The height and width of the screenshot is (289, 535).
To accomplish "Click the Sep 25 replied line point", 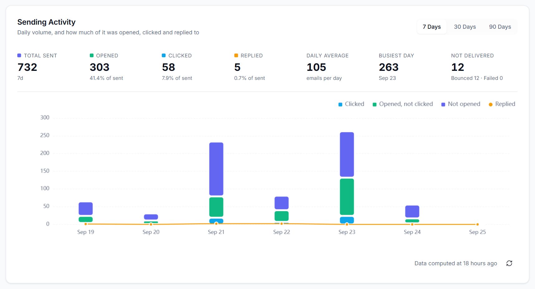I will tap(477, 224).
